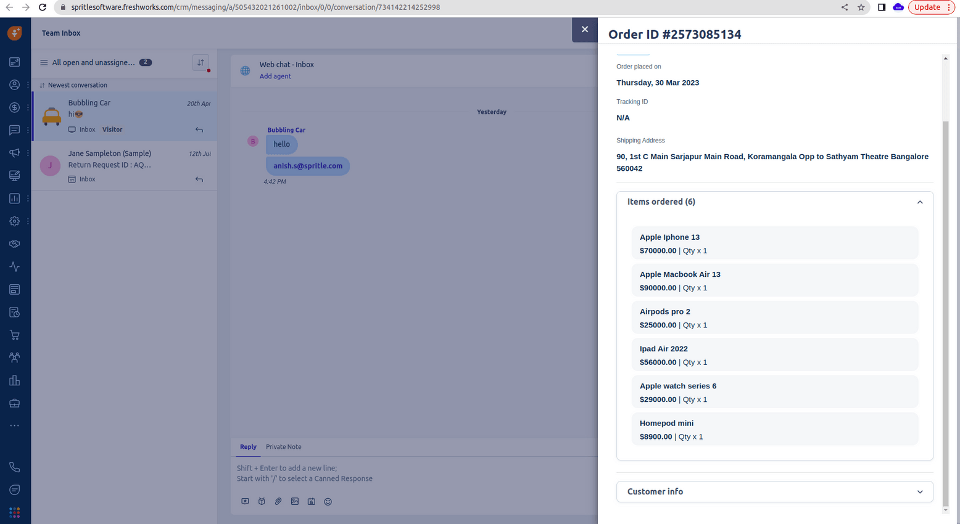This screenshot has width=960, height=524.
Task: Reply arrow on Jane Sampleton conversation
Action: coord(199,179)
